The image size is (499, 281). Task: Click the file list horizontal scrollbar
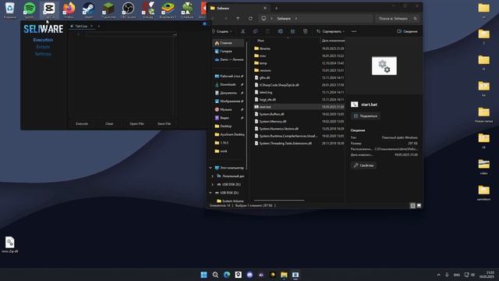point(279,201)
